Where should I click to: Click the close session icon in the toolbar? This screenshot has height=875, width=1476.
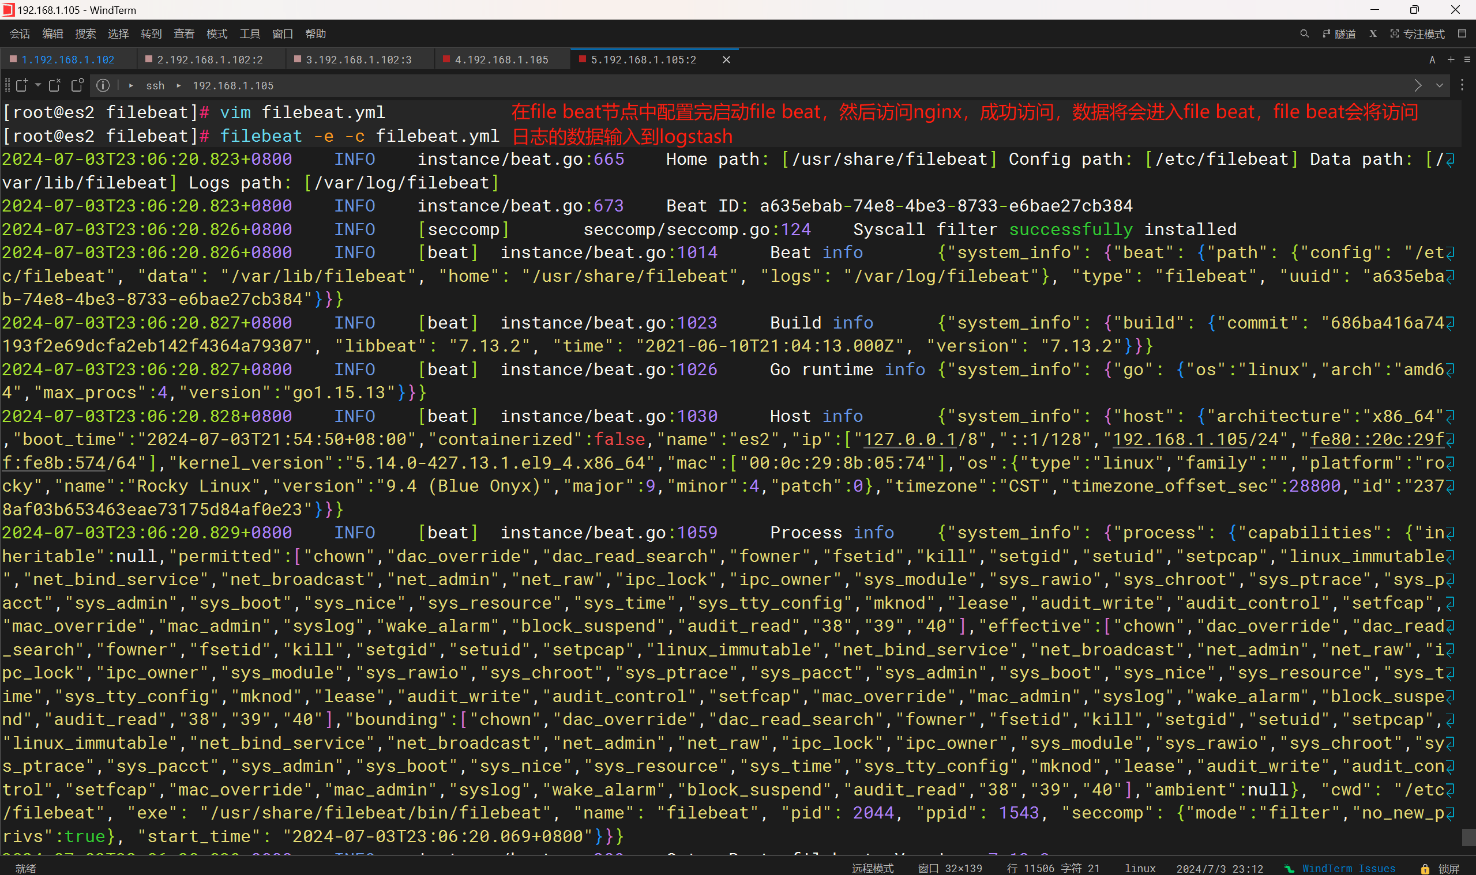54,85
